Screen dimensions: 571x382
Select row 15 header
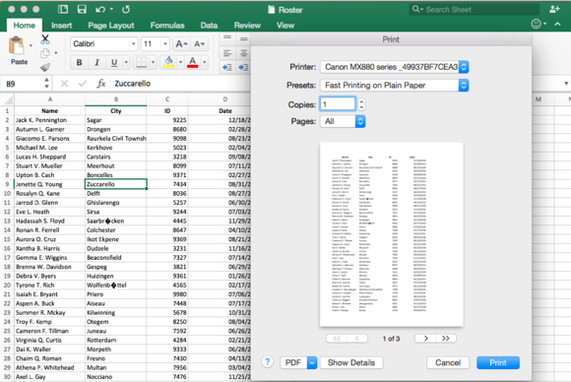click(7, 239)
